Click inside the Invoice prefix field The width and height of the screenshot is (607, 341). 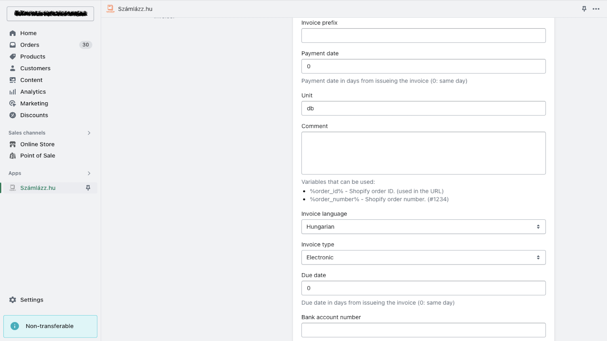423,35
